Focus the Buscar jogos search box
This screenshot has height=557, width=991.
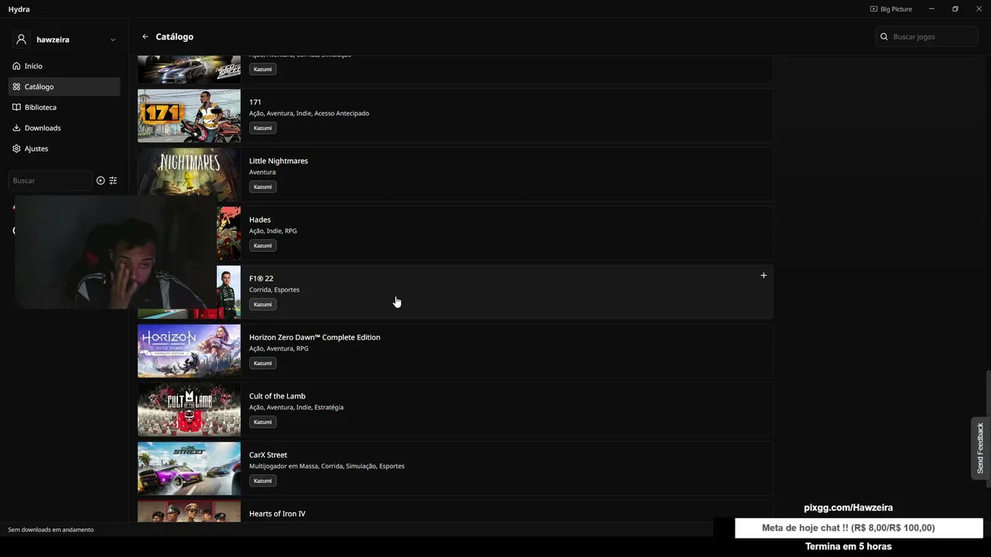pyautogui.click(x=927, y=36)
